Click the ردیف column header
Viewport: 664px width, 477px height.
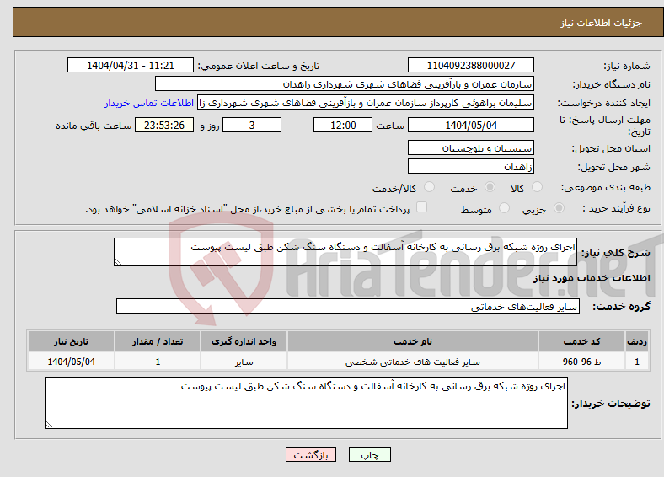click(637, 341)
